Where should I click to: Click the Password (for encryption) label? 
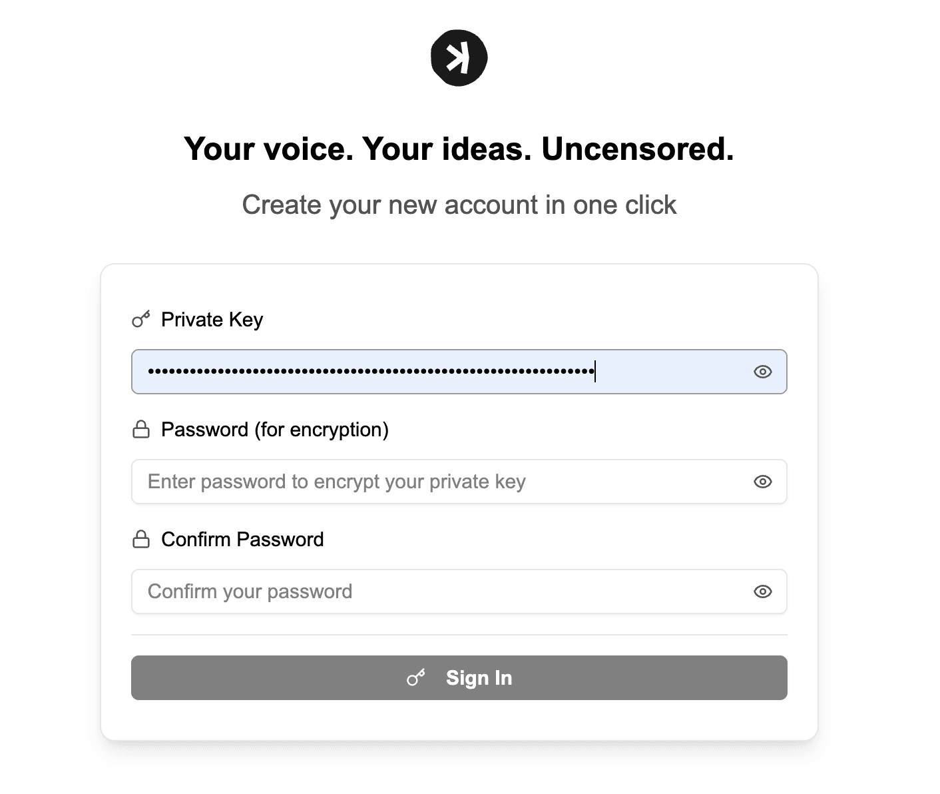point(274,430)
